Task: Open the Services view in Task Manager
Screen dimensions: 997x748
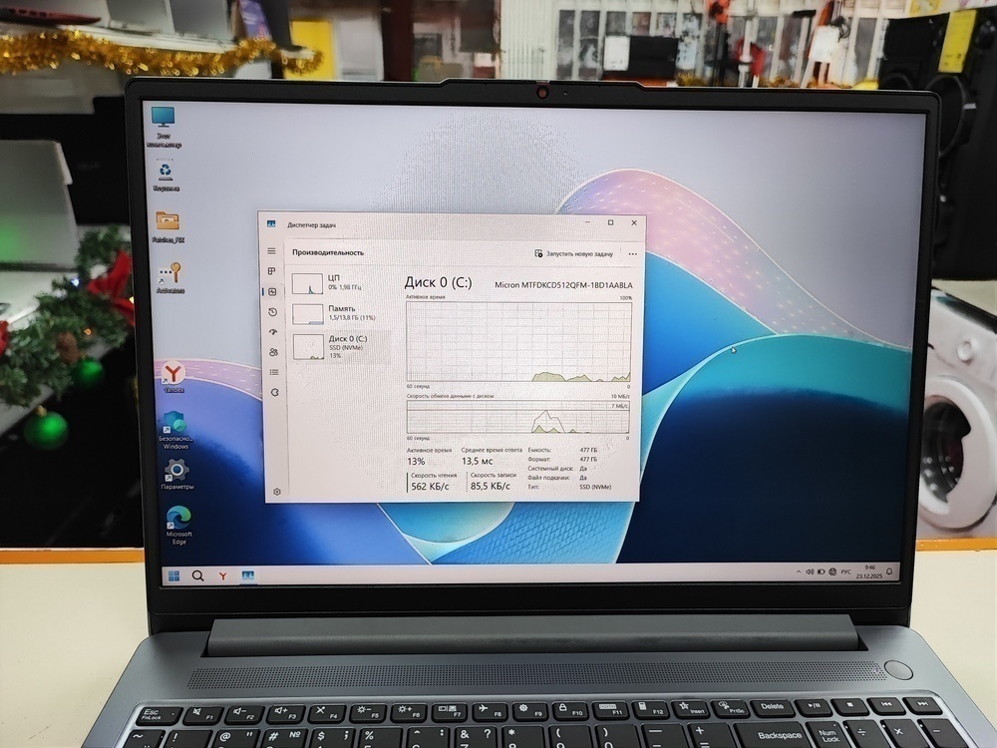Action: point(272,391)
